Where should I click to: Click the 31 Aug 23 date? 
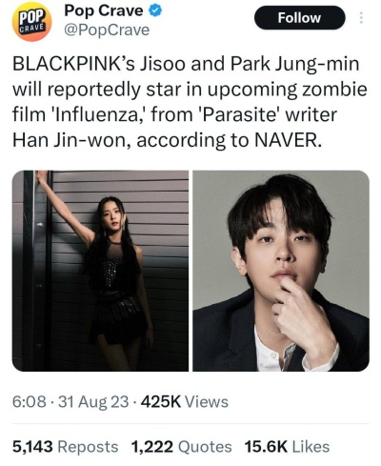pos(93,401)
